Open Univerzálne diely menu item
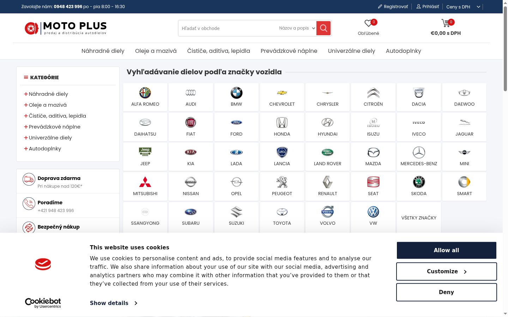This screenshot has width=508, height=317. point(352,51)
